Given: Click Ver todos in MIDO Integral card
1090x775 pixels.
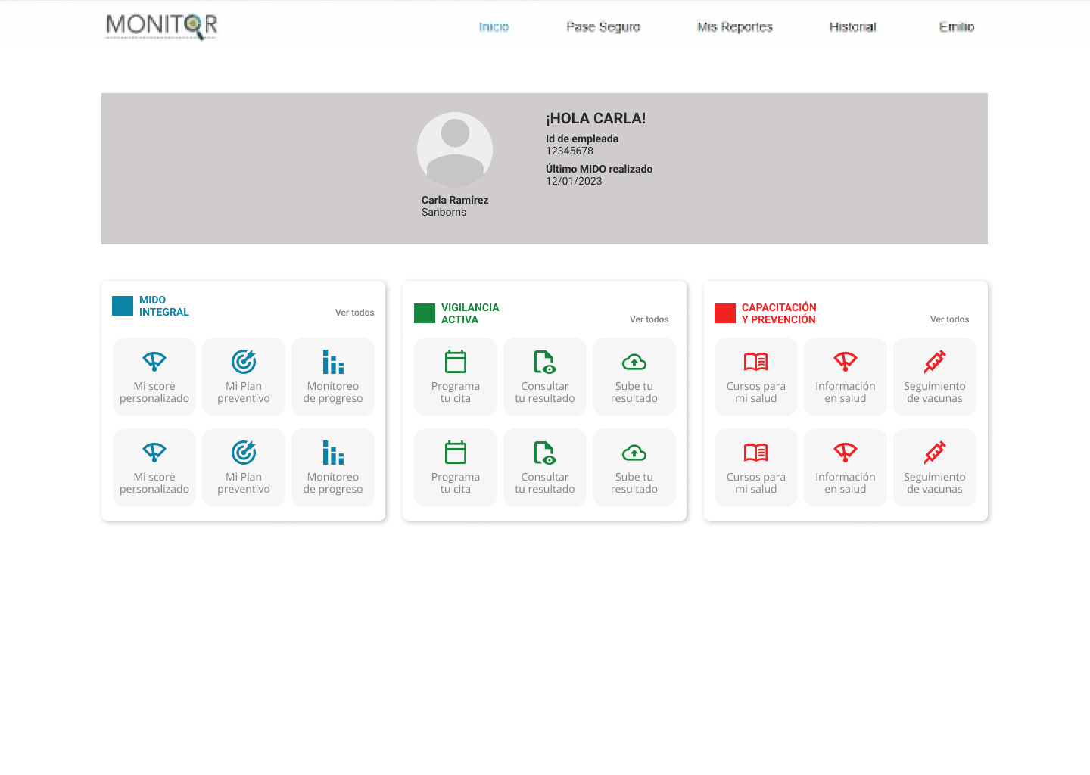Looking at the screenshot, I should click(354, 313).
